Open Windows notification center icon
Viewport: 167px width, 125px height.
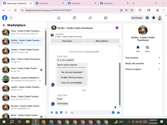(x=162, y=122)
